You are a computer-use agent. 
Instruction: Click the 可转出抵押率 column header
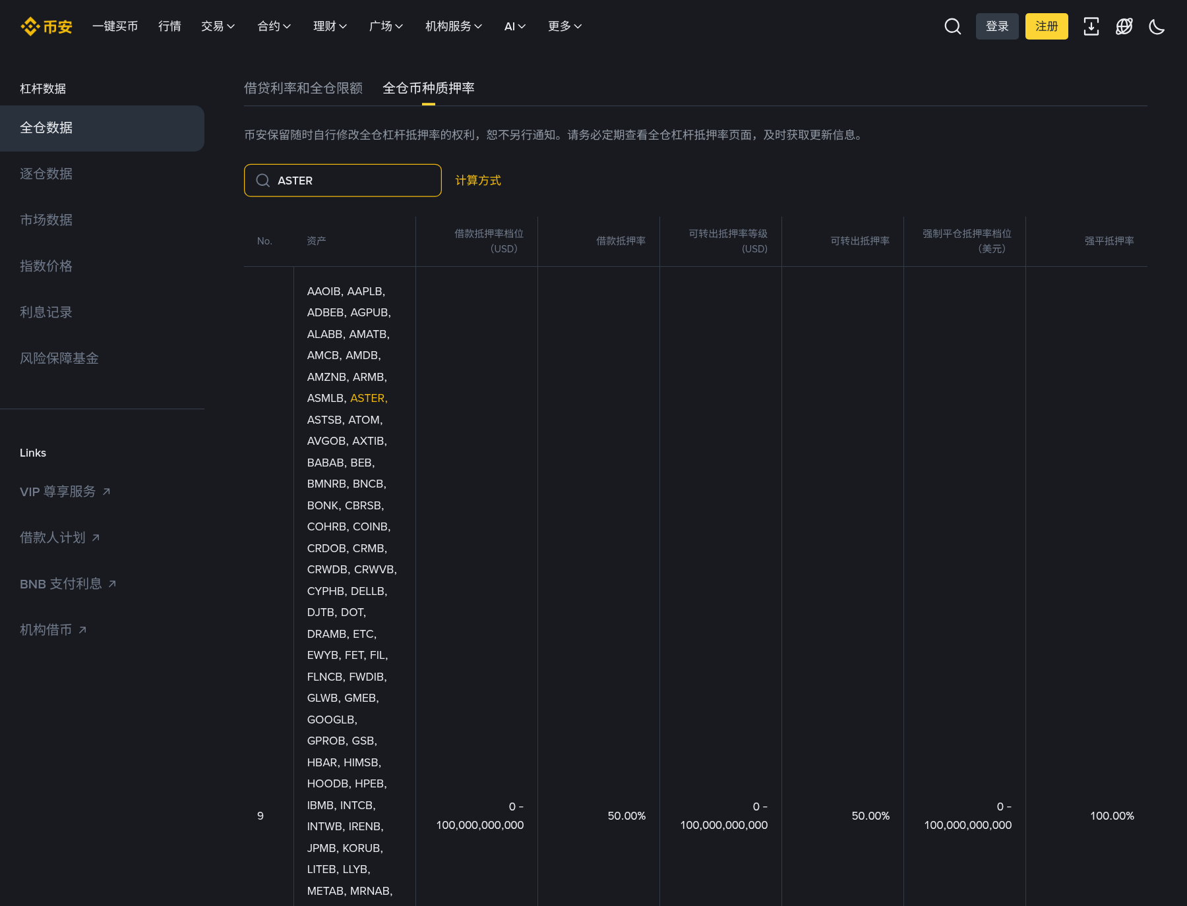tap(860, 241)
